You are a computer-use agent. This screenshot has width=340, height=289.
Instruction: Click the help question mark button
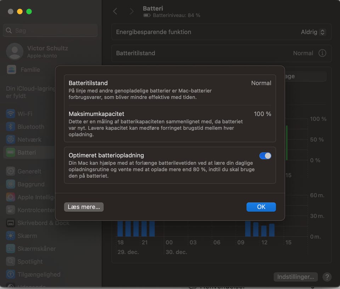(327, 277)
